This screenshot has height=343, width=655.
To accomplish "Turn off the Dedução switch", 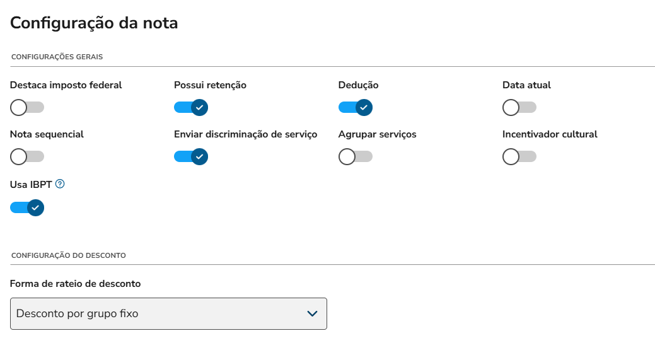I will coord(356,108).
